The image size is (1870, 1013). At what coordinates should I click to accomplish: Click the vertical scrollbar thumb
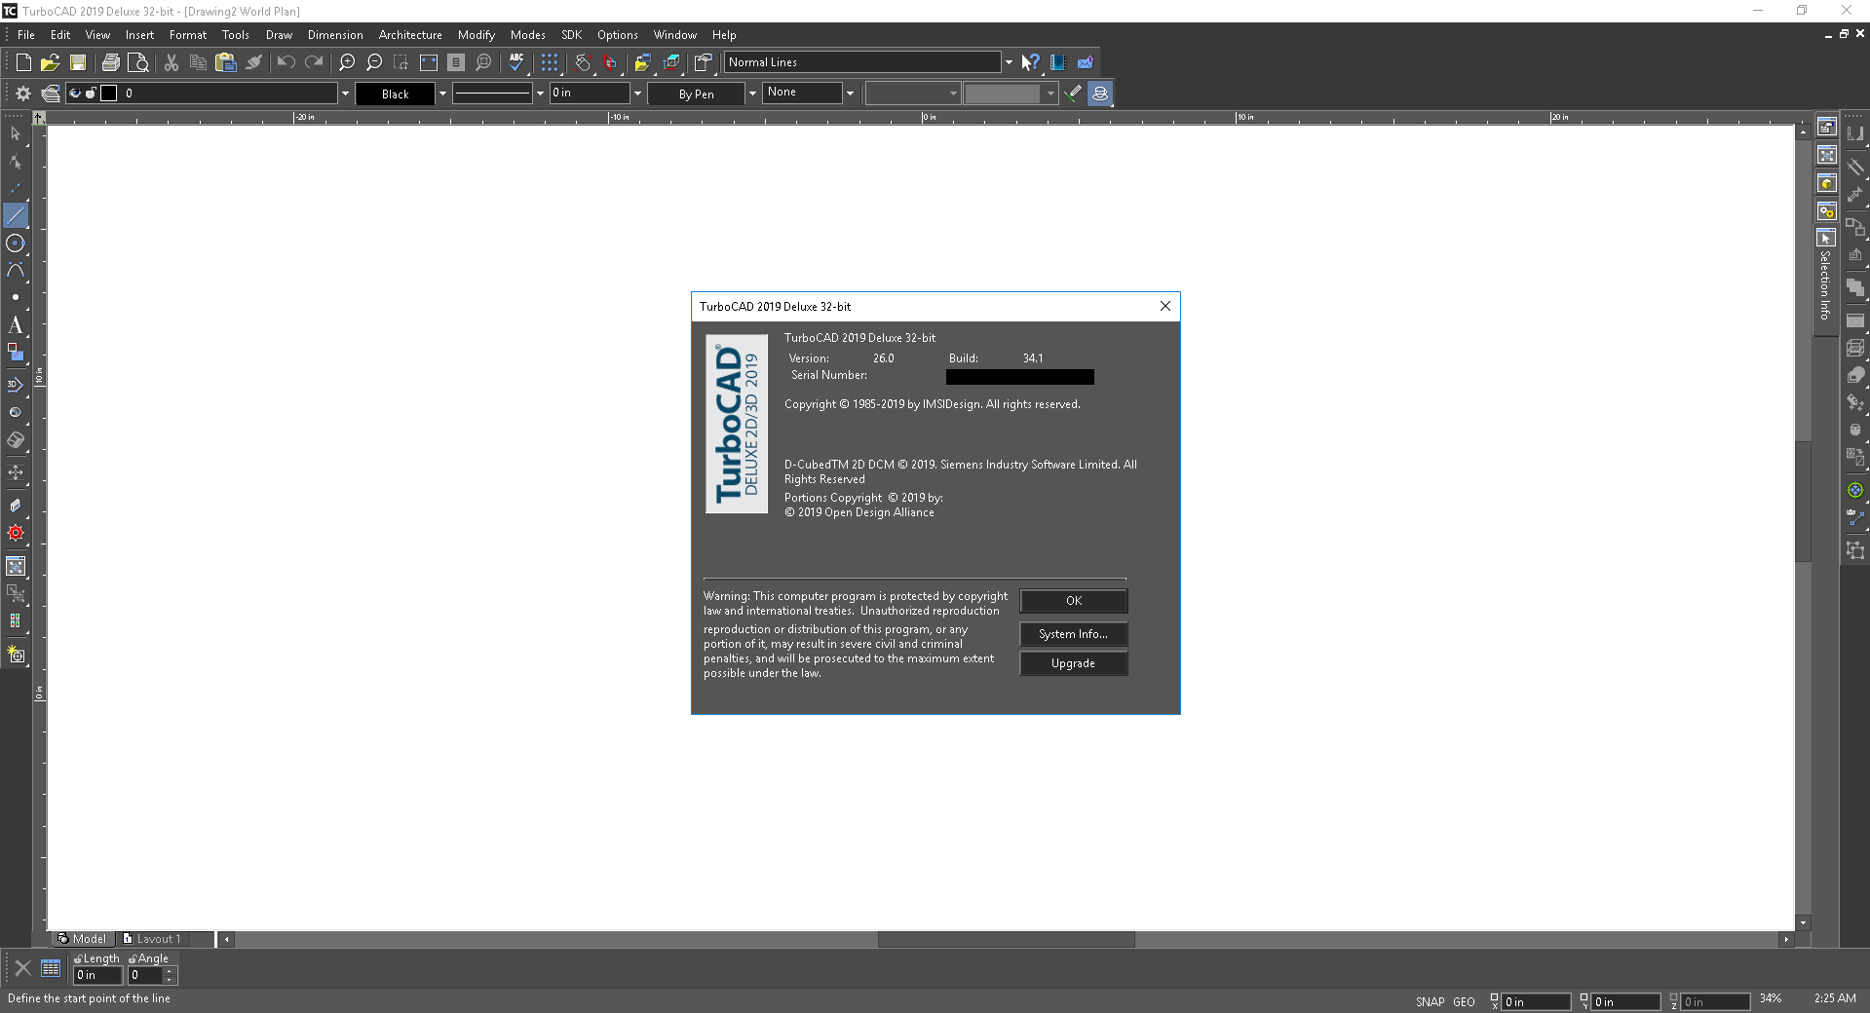[1803, 501]
